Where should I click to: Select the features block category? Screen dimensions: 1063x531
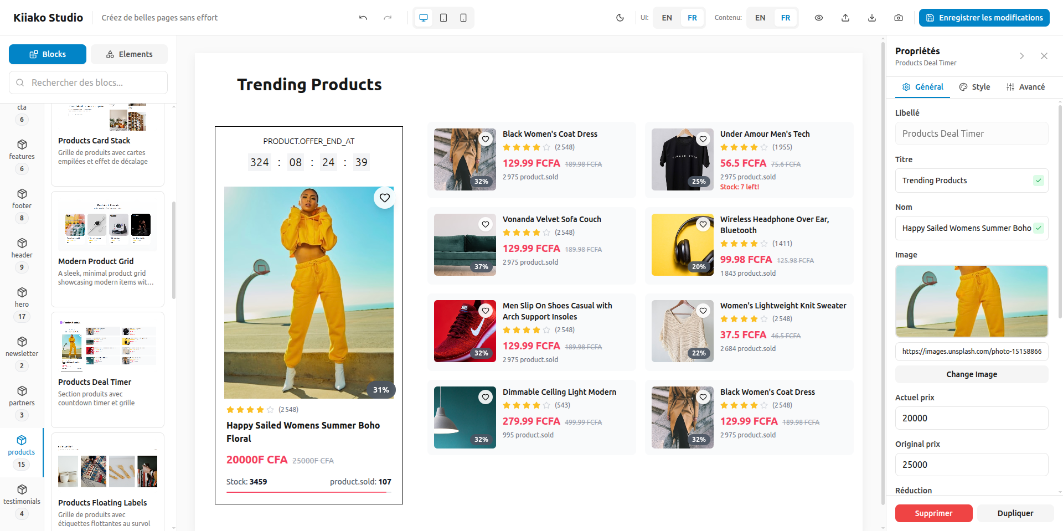22,157
